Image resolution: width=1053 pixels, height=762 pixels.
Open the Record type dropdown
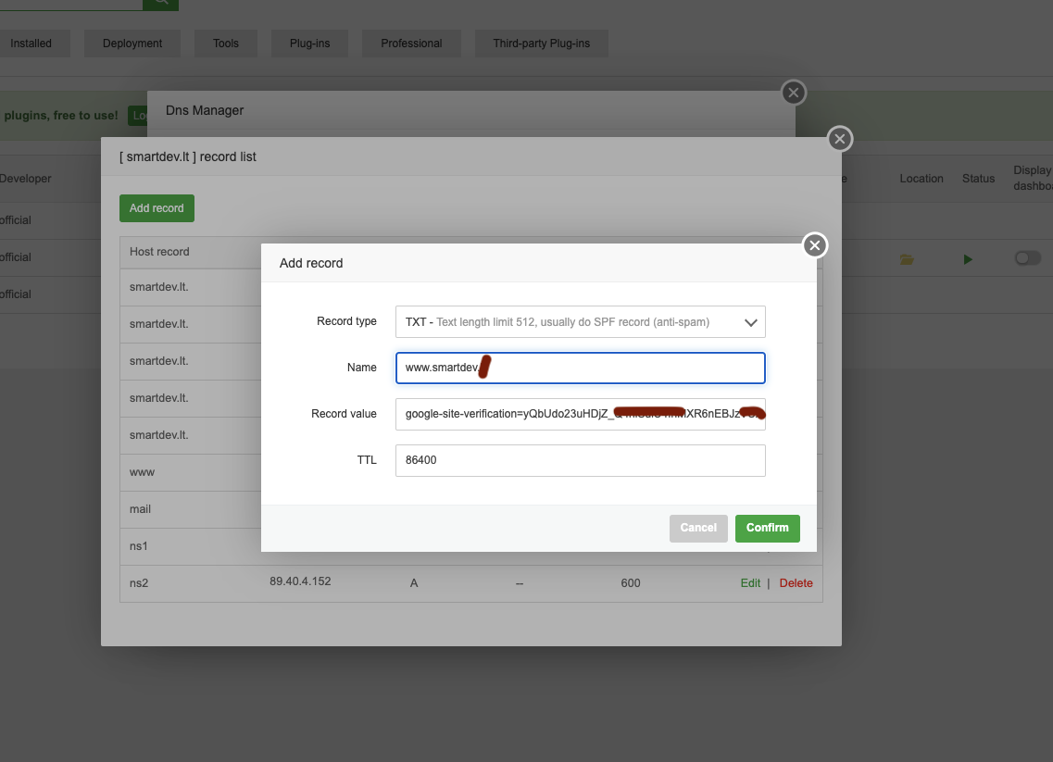pyautogui.click(x=581, y=322)
